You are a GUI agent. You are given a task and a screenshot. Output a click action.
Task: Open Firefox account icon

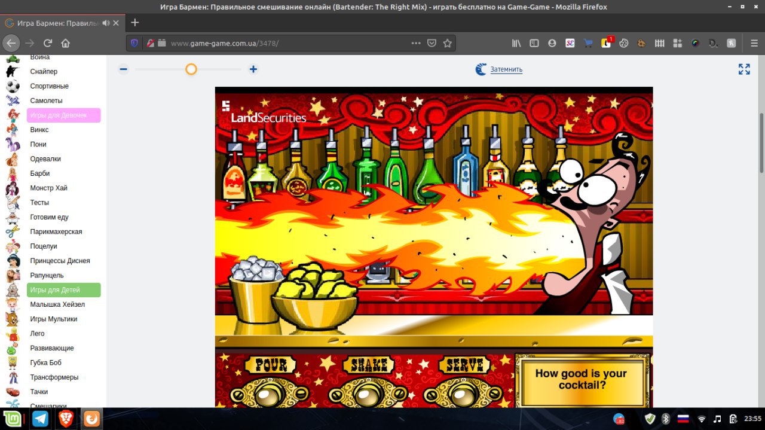pyautogui.click(x=552, y=43)
